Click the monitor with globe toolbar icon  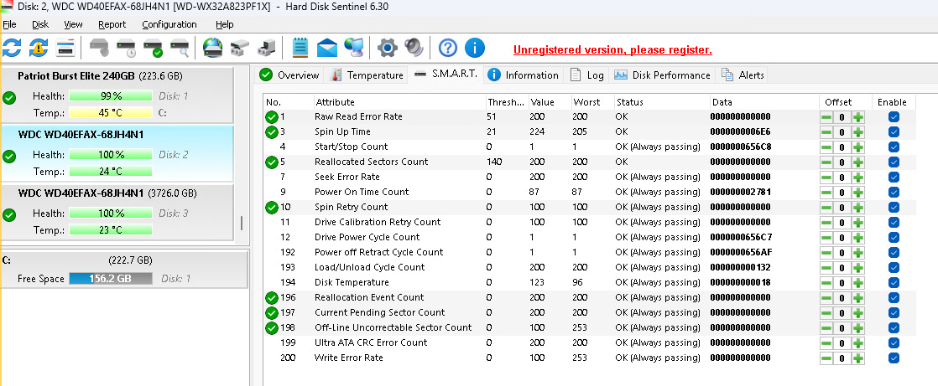click(x=354, y=48)
